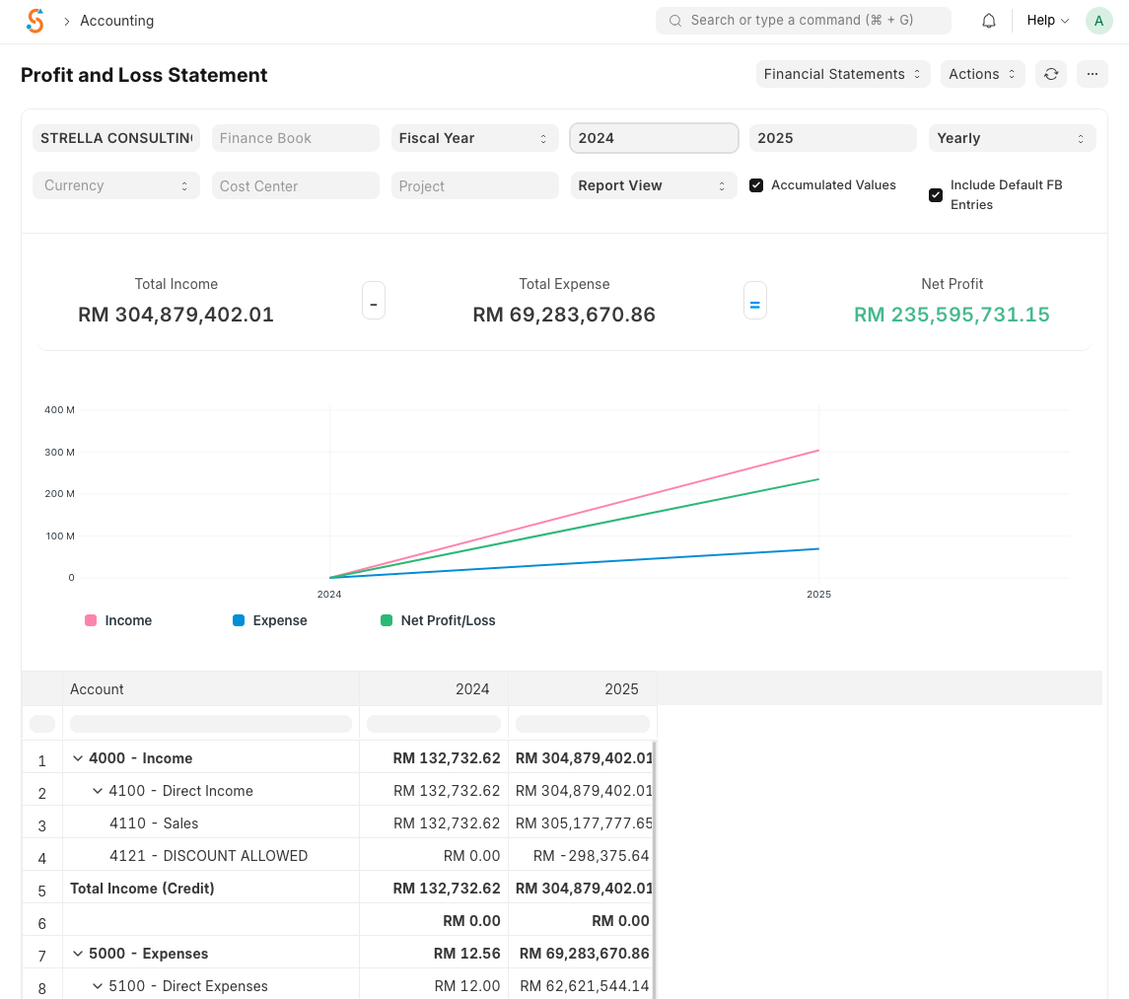Click the pink Income legend swatch

(x=91, y=621)
